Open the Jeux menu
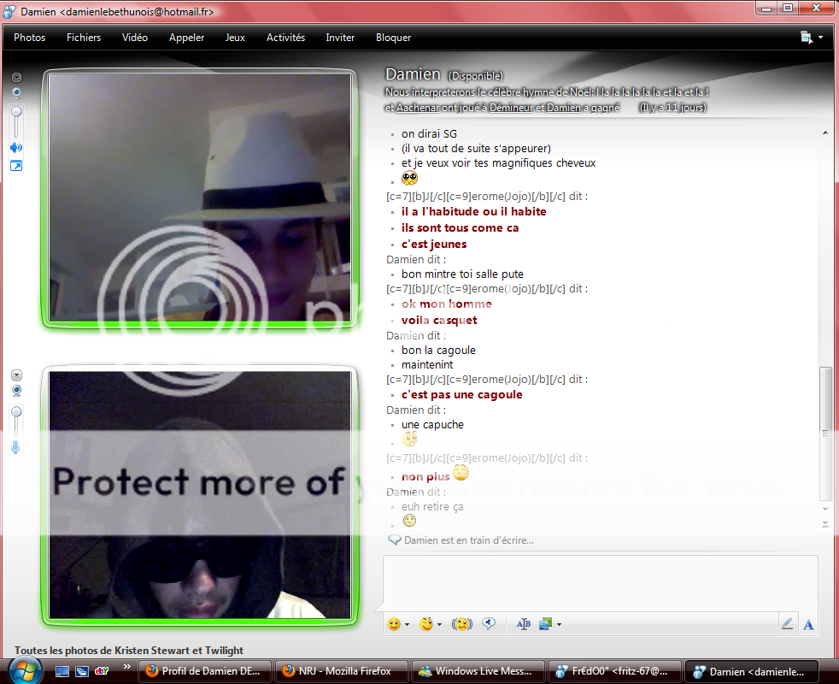 pyautogui.click(x=235, y=38)
